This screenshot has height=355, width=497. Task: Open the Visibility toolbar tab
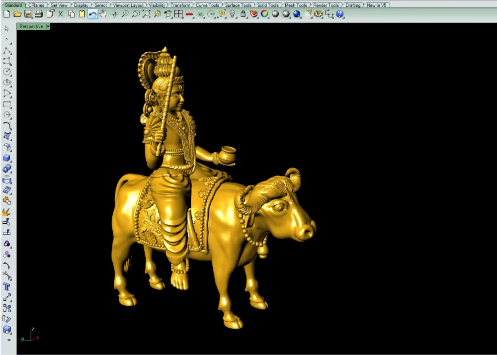tap(157, 5)
